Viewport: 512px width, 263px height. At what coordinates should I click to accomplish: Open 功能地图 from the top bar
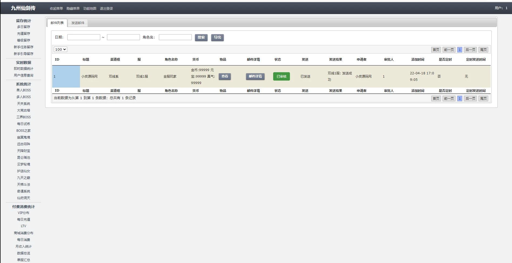point(90,9)
